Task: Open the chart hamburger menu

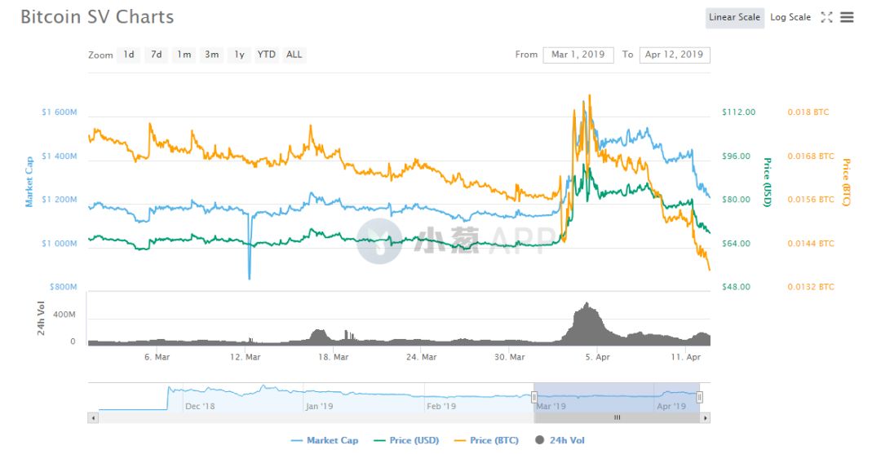Action: coord(847,17)
